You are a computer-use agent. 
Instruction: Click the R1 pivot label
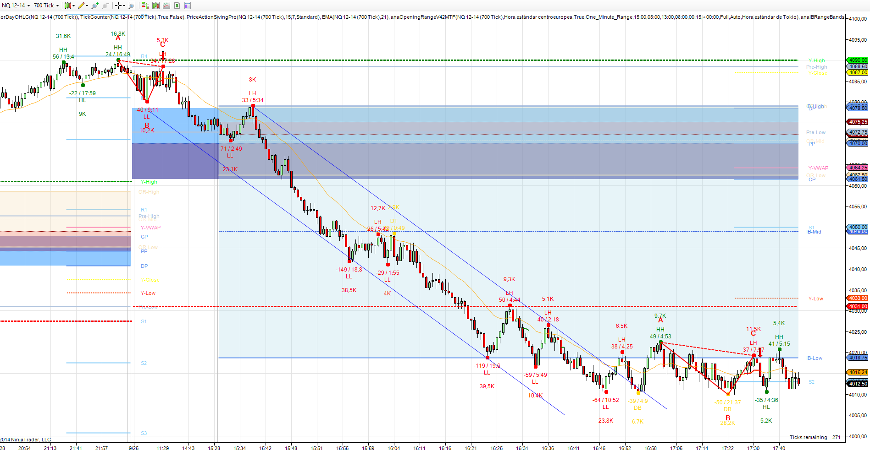(144, 210)
